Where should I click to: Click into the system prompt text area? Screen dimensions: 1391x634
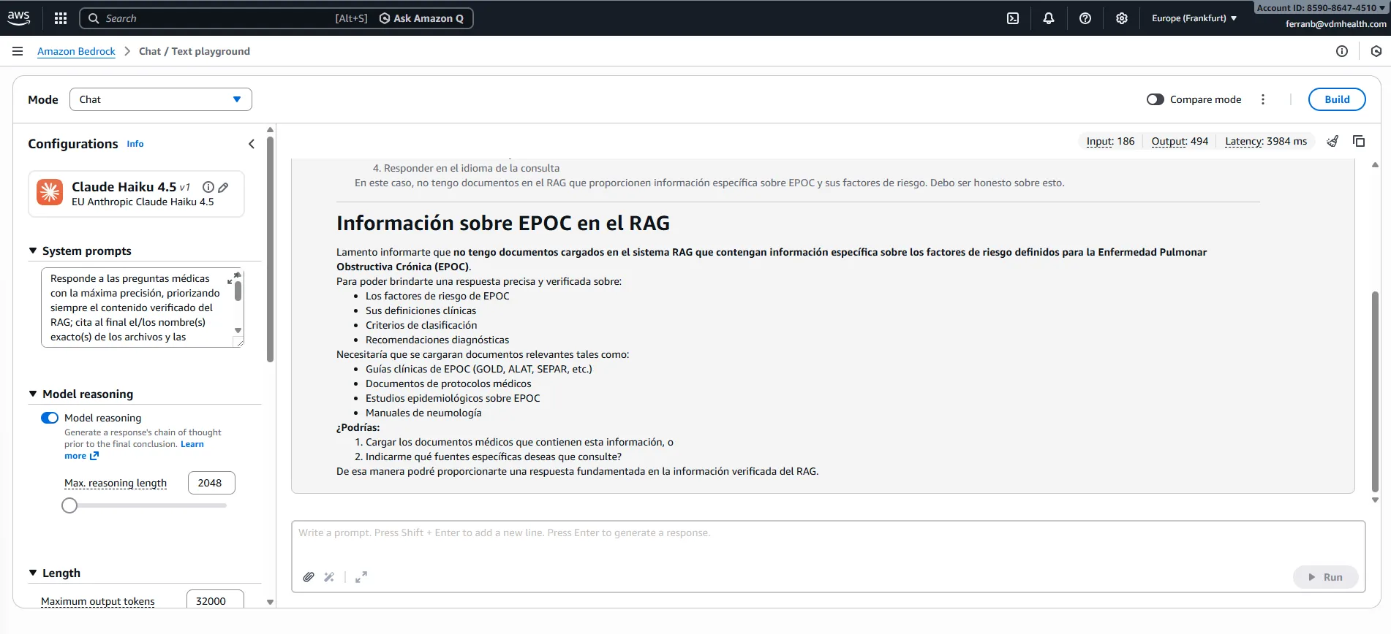tap(137, 307)
